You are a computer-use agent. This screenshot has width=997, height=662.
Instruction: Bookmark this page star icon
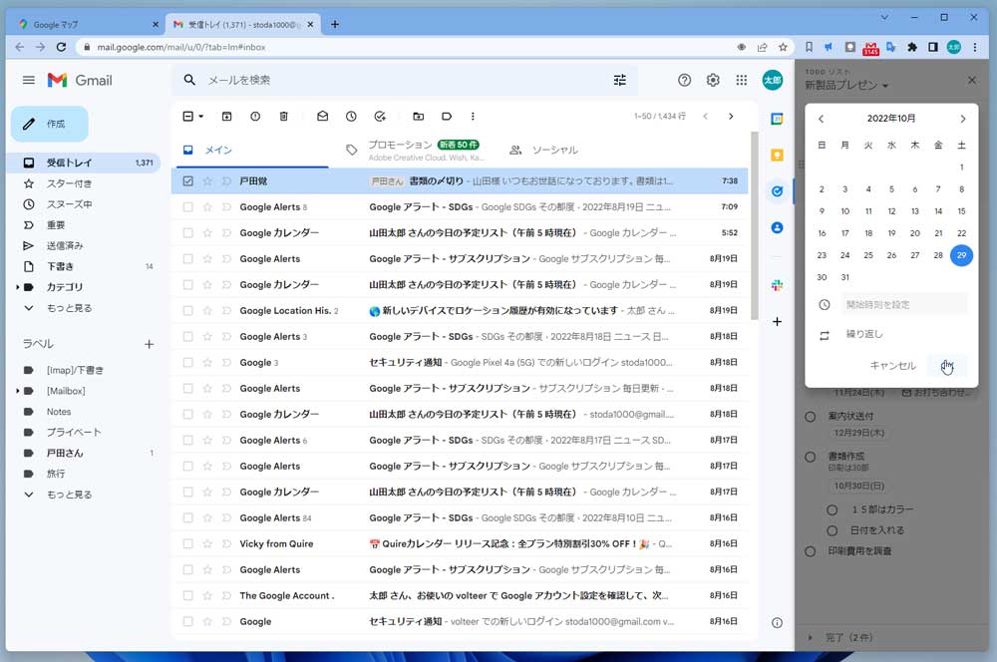click(783, 47)
